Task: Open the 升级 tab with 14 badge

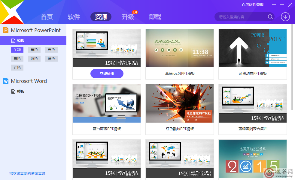Action: click(128, 17)
